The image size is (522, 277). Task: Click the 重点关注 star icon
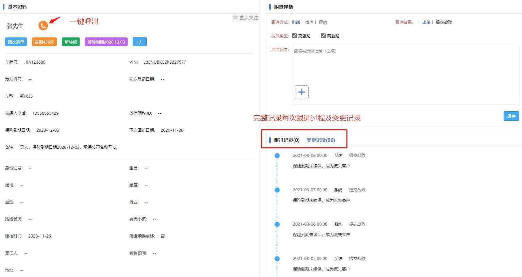[235, 17]
